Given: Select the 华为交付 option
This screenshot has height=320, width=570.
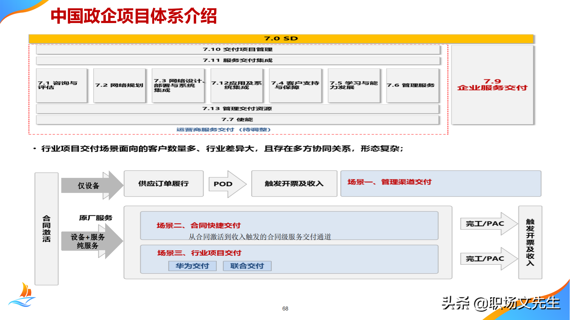Looking at the screenshot, I should (x=193, y=266).
